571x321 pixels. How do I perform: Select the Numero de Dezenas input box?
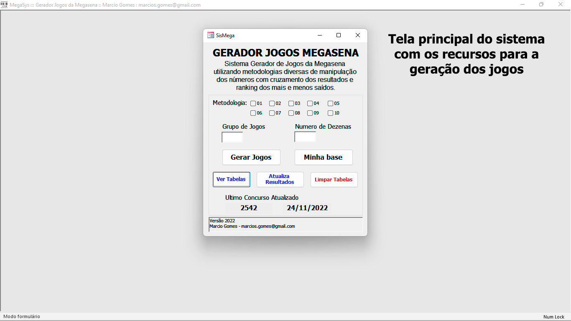(305, 136)
